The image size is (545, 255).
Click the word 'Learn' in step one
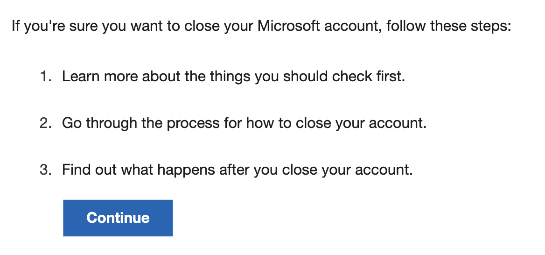tap(81, 76)
